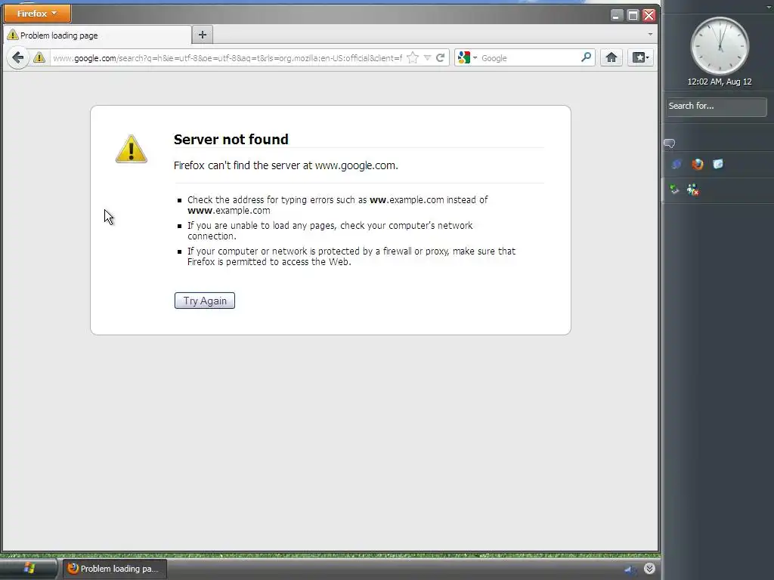Click the sidebar speech bubble icon

[x=670, y=143]
